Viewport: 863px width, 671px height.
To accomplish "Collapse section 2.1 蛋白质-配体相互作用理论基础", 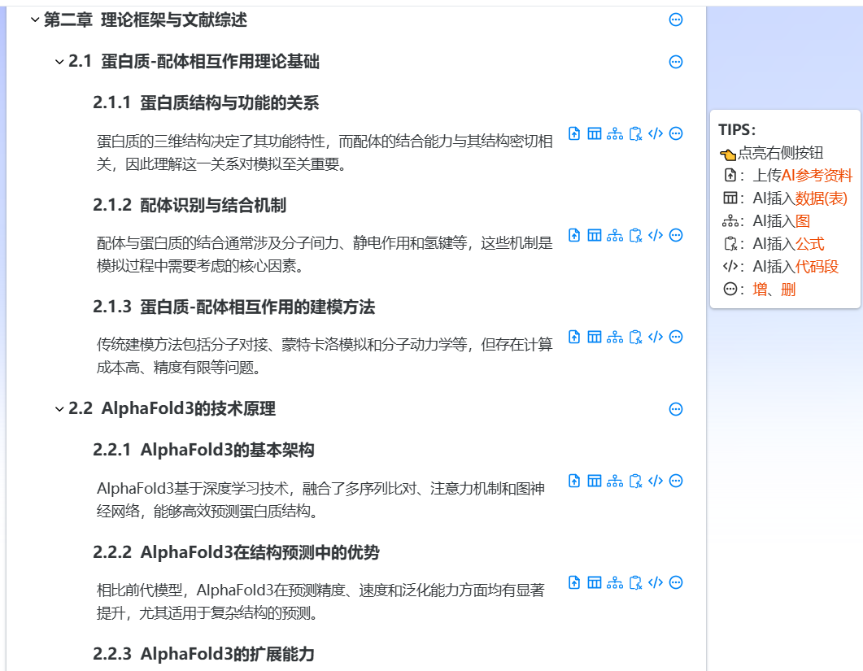I will (x=59, y=62).
